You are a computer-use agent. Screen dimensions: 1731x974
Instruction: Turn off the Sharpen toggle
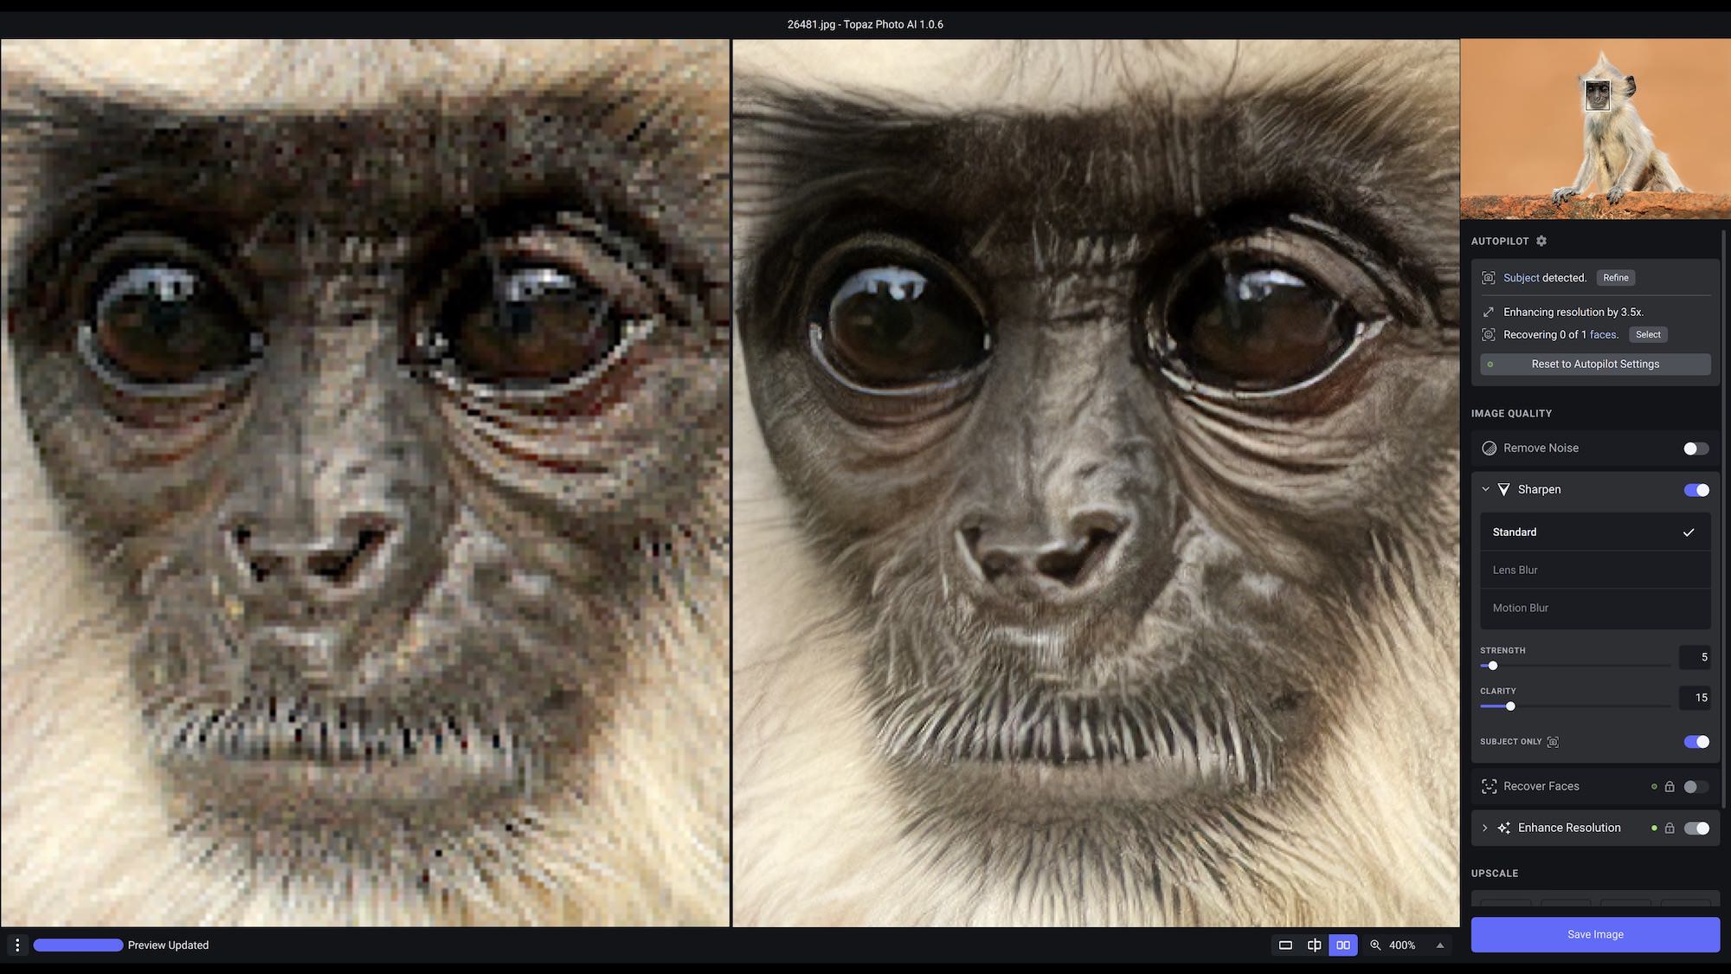click(1696, 490)
